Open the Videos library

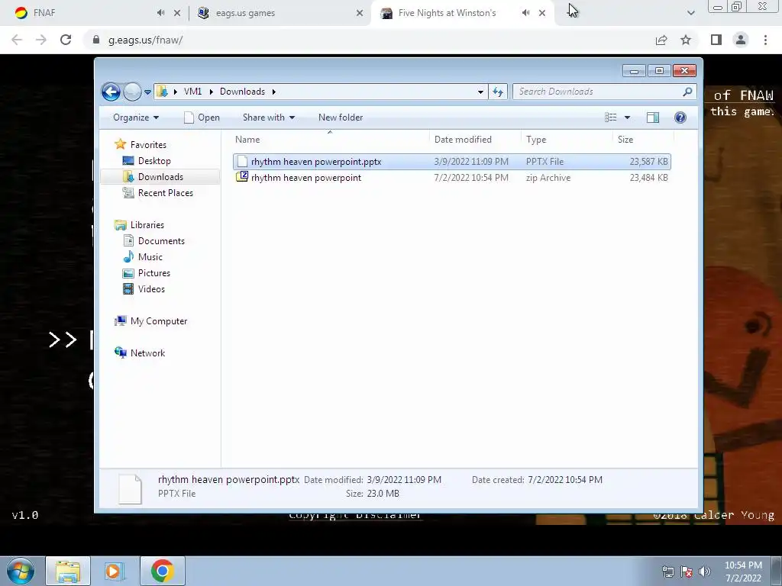(x=151, y=289)
